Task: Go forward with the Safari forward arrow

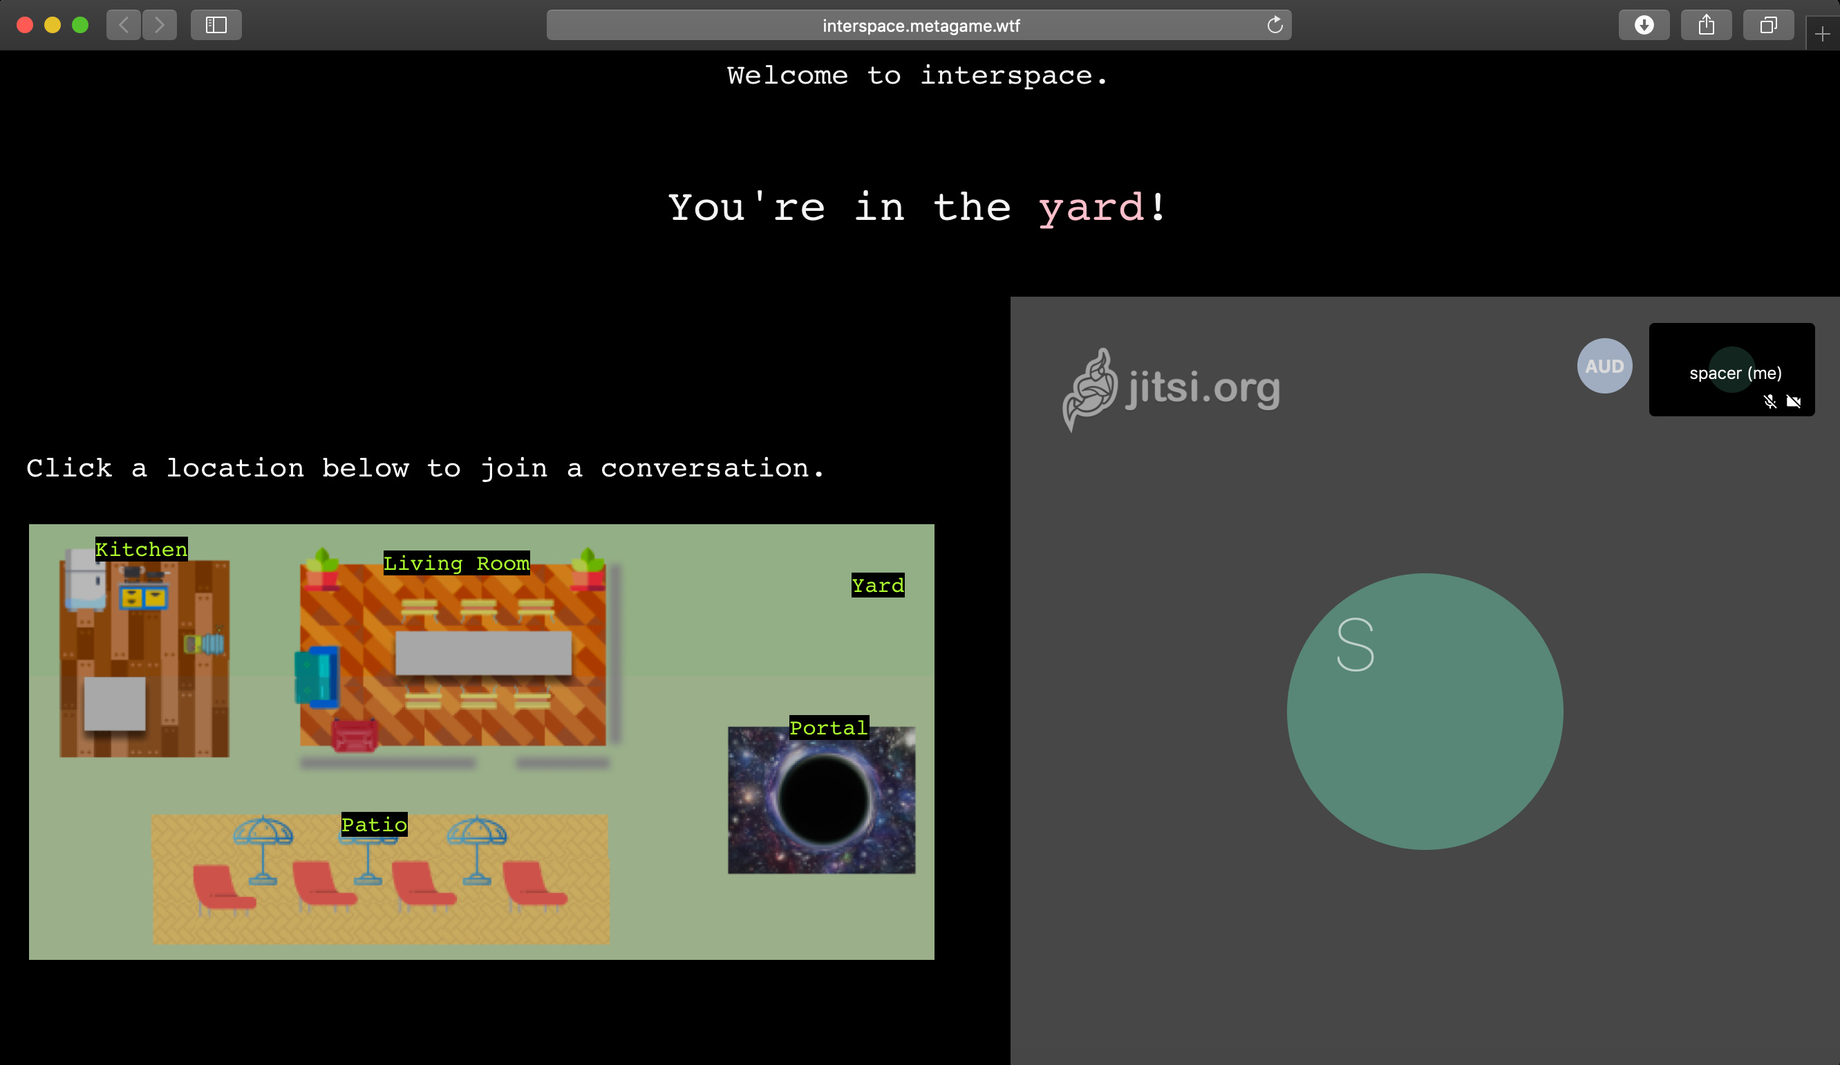Action: pyautogui.click(x=160, y=25)
